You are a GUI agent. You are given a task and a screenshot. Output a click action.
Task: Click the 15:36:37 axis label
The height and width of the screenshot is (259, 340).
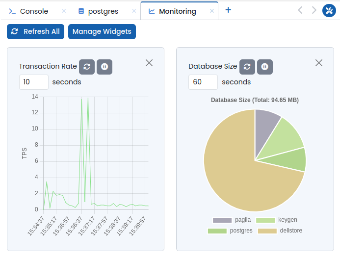pyautogui.click(x=74, y=226)
